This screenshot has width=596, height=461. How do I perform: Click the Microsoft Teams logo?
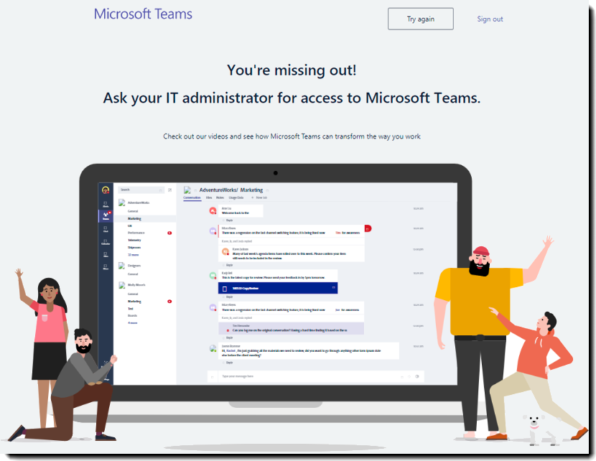tap(142, 14)
